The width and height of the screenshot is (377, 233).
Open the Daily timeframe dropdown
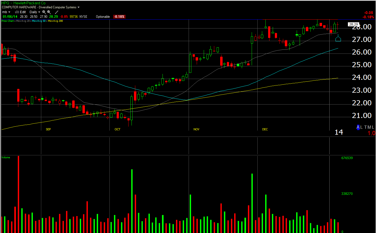(35, 12)
